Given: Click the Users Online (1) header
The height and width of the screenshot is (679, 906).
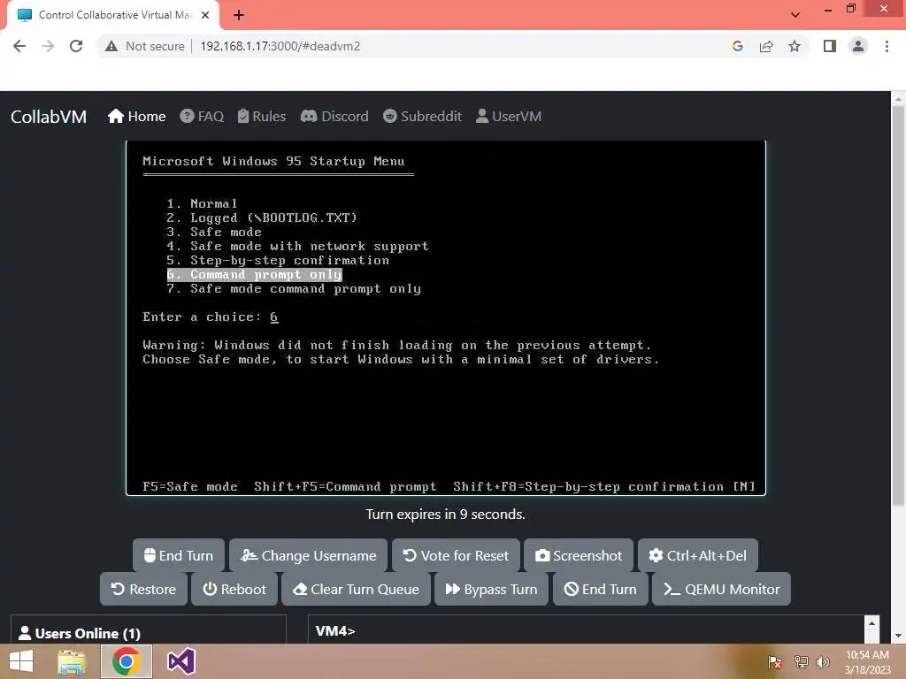Looking at the screenshot, I should [80, 633].
